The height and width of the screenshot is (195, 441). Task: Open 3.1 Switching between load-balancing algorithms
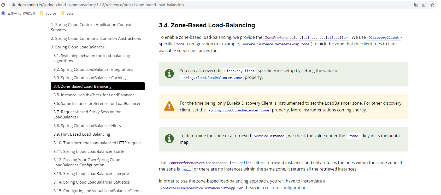tap(92, 58)
